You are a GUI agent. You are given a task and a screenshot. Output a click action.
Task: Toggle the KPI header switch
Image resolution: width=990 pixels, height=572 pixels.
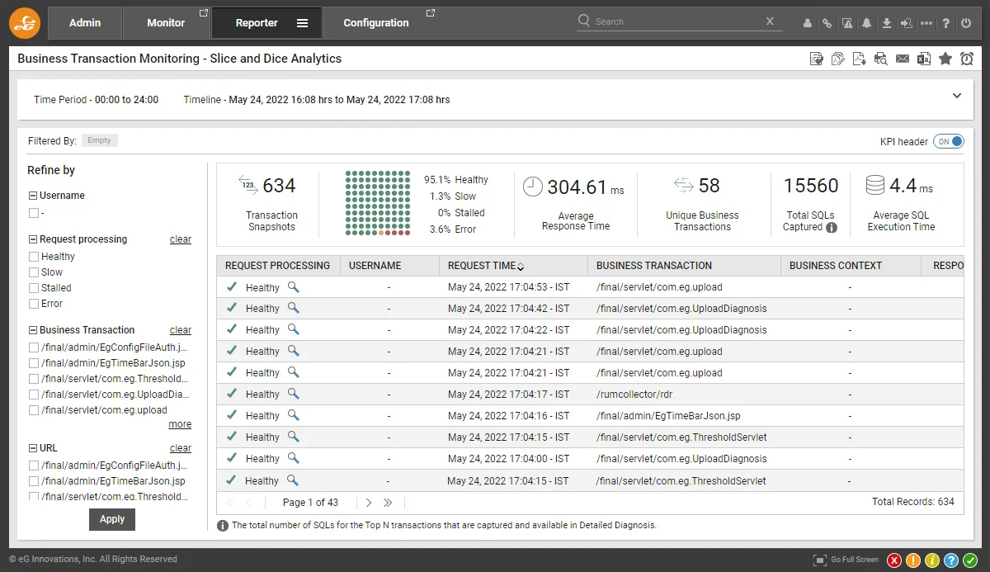tap(949, 141)
